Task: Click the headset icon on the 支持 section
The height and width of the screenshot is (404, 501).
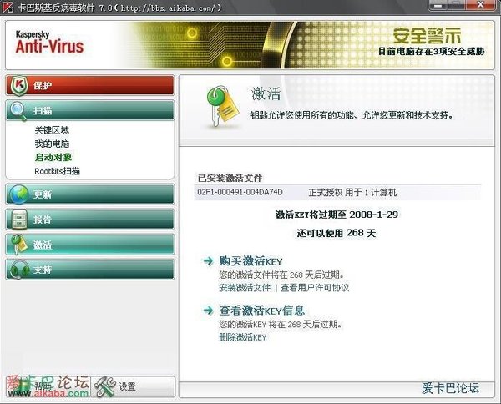Action: [18, 270]
